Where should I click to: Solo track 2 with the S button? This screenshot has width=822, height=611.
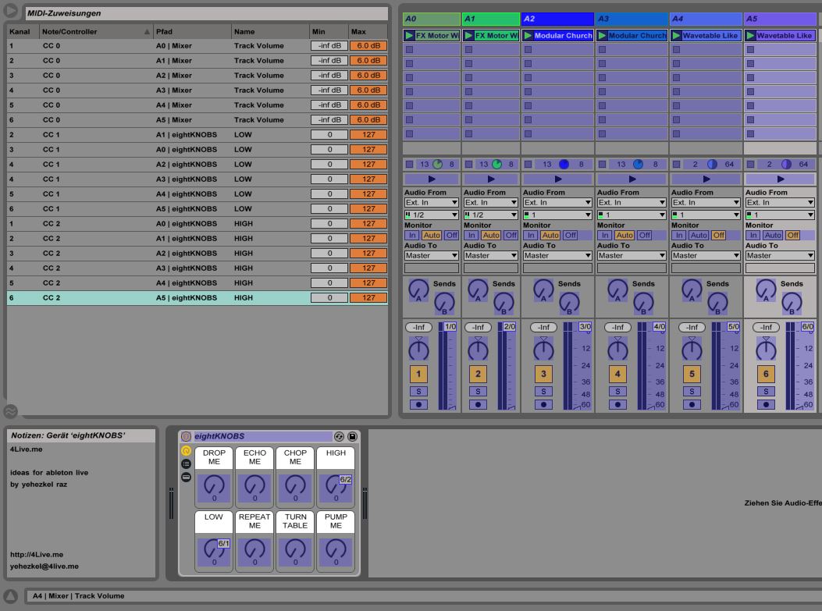pos(478,392)
